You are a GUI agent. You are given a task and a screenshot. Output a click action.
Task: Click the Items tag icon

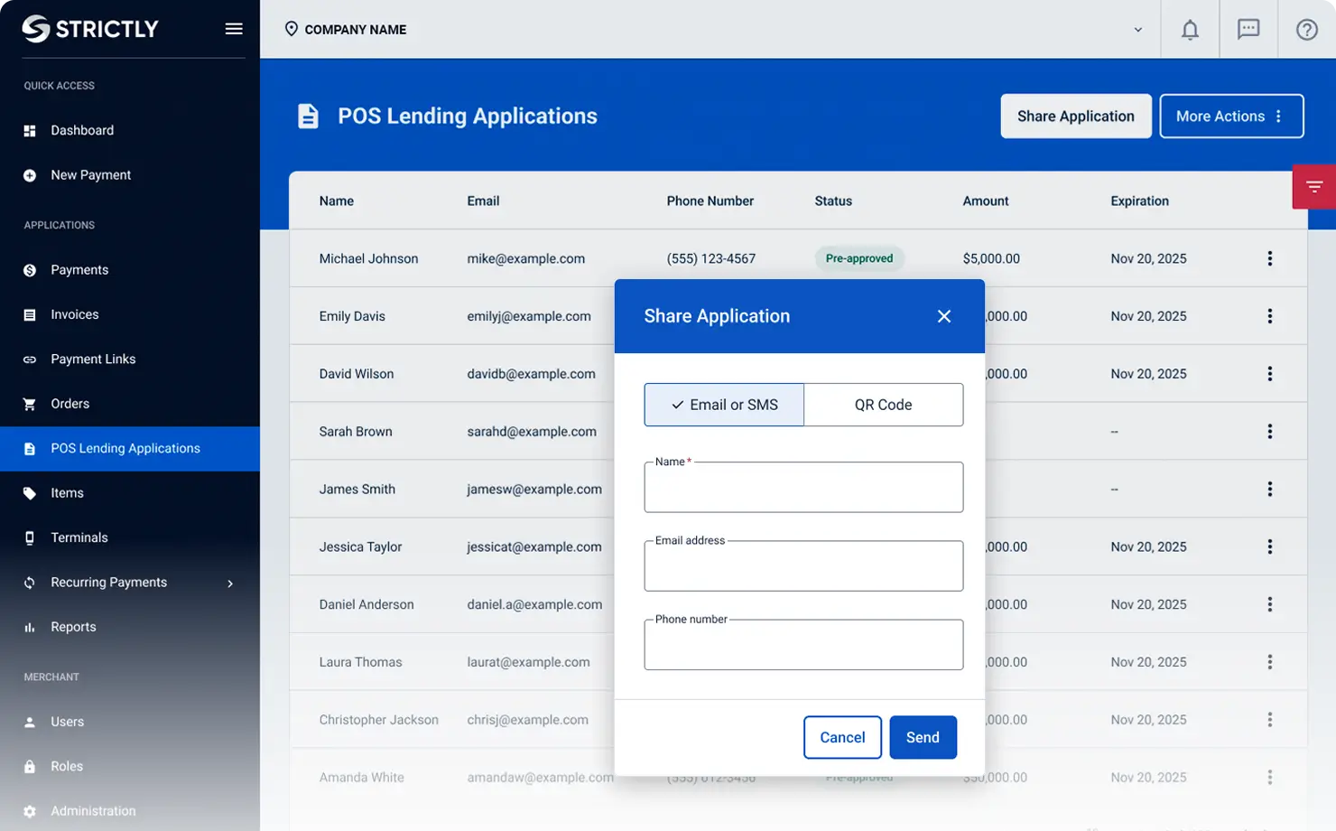[30, 493]
